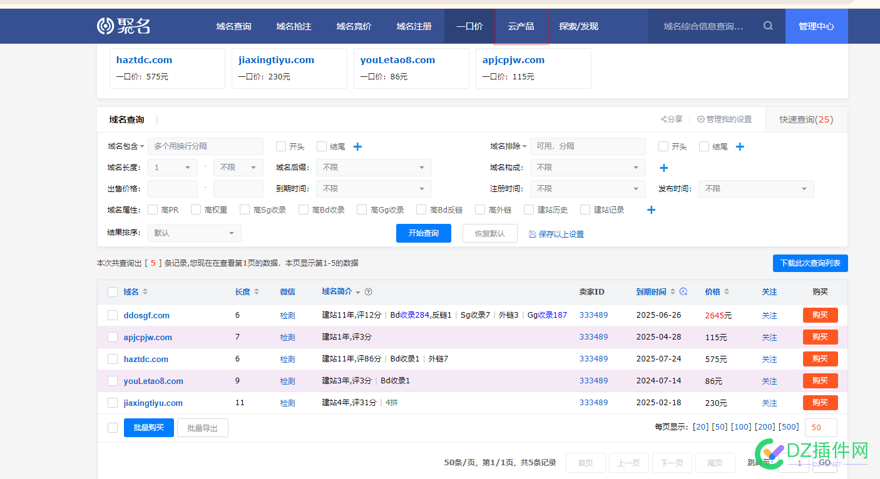This screenshot has height=479, width=880.
Task: Open the 域名竞价 nav menu
Action: [x=354, y=26]
